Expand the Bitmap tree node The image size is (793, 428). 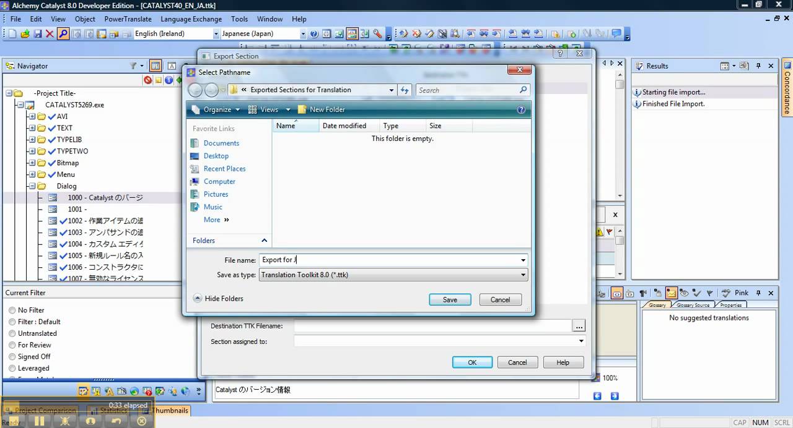(32, 163)
